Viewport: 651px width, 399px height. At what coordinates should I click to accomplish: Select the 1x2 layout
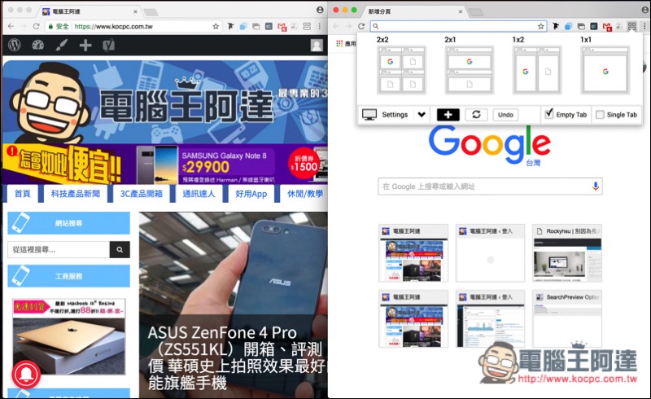click(x=537, y=70)
